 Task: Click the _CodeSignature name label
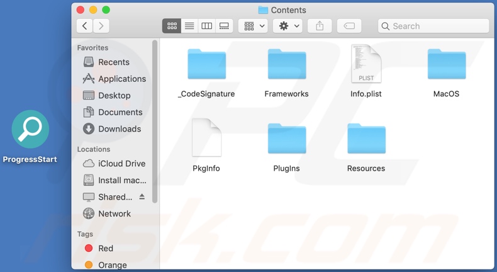click(x=206, y=94)
